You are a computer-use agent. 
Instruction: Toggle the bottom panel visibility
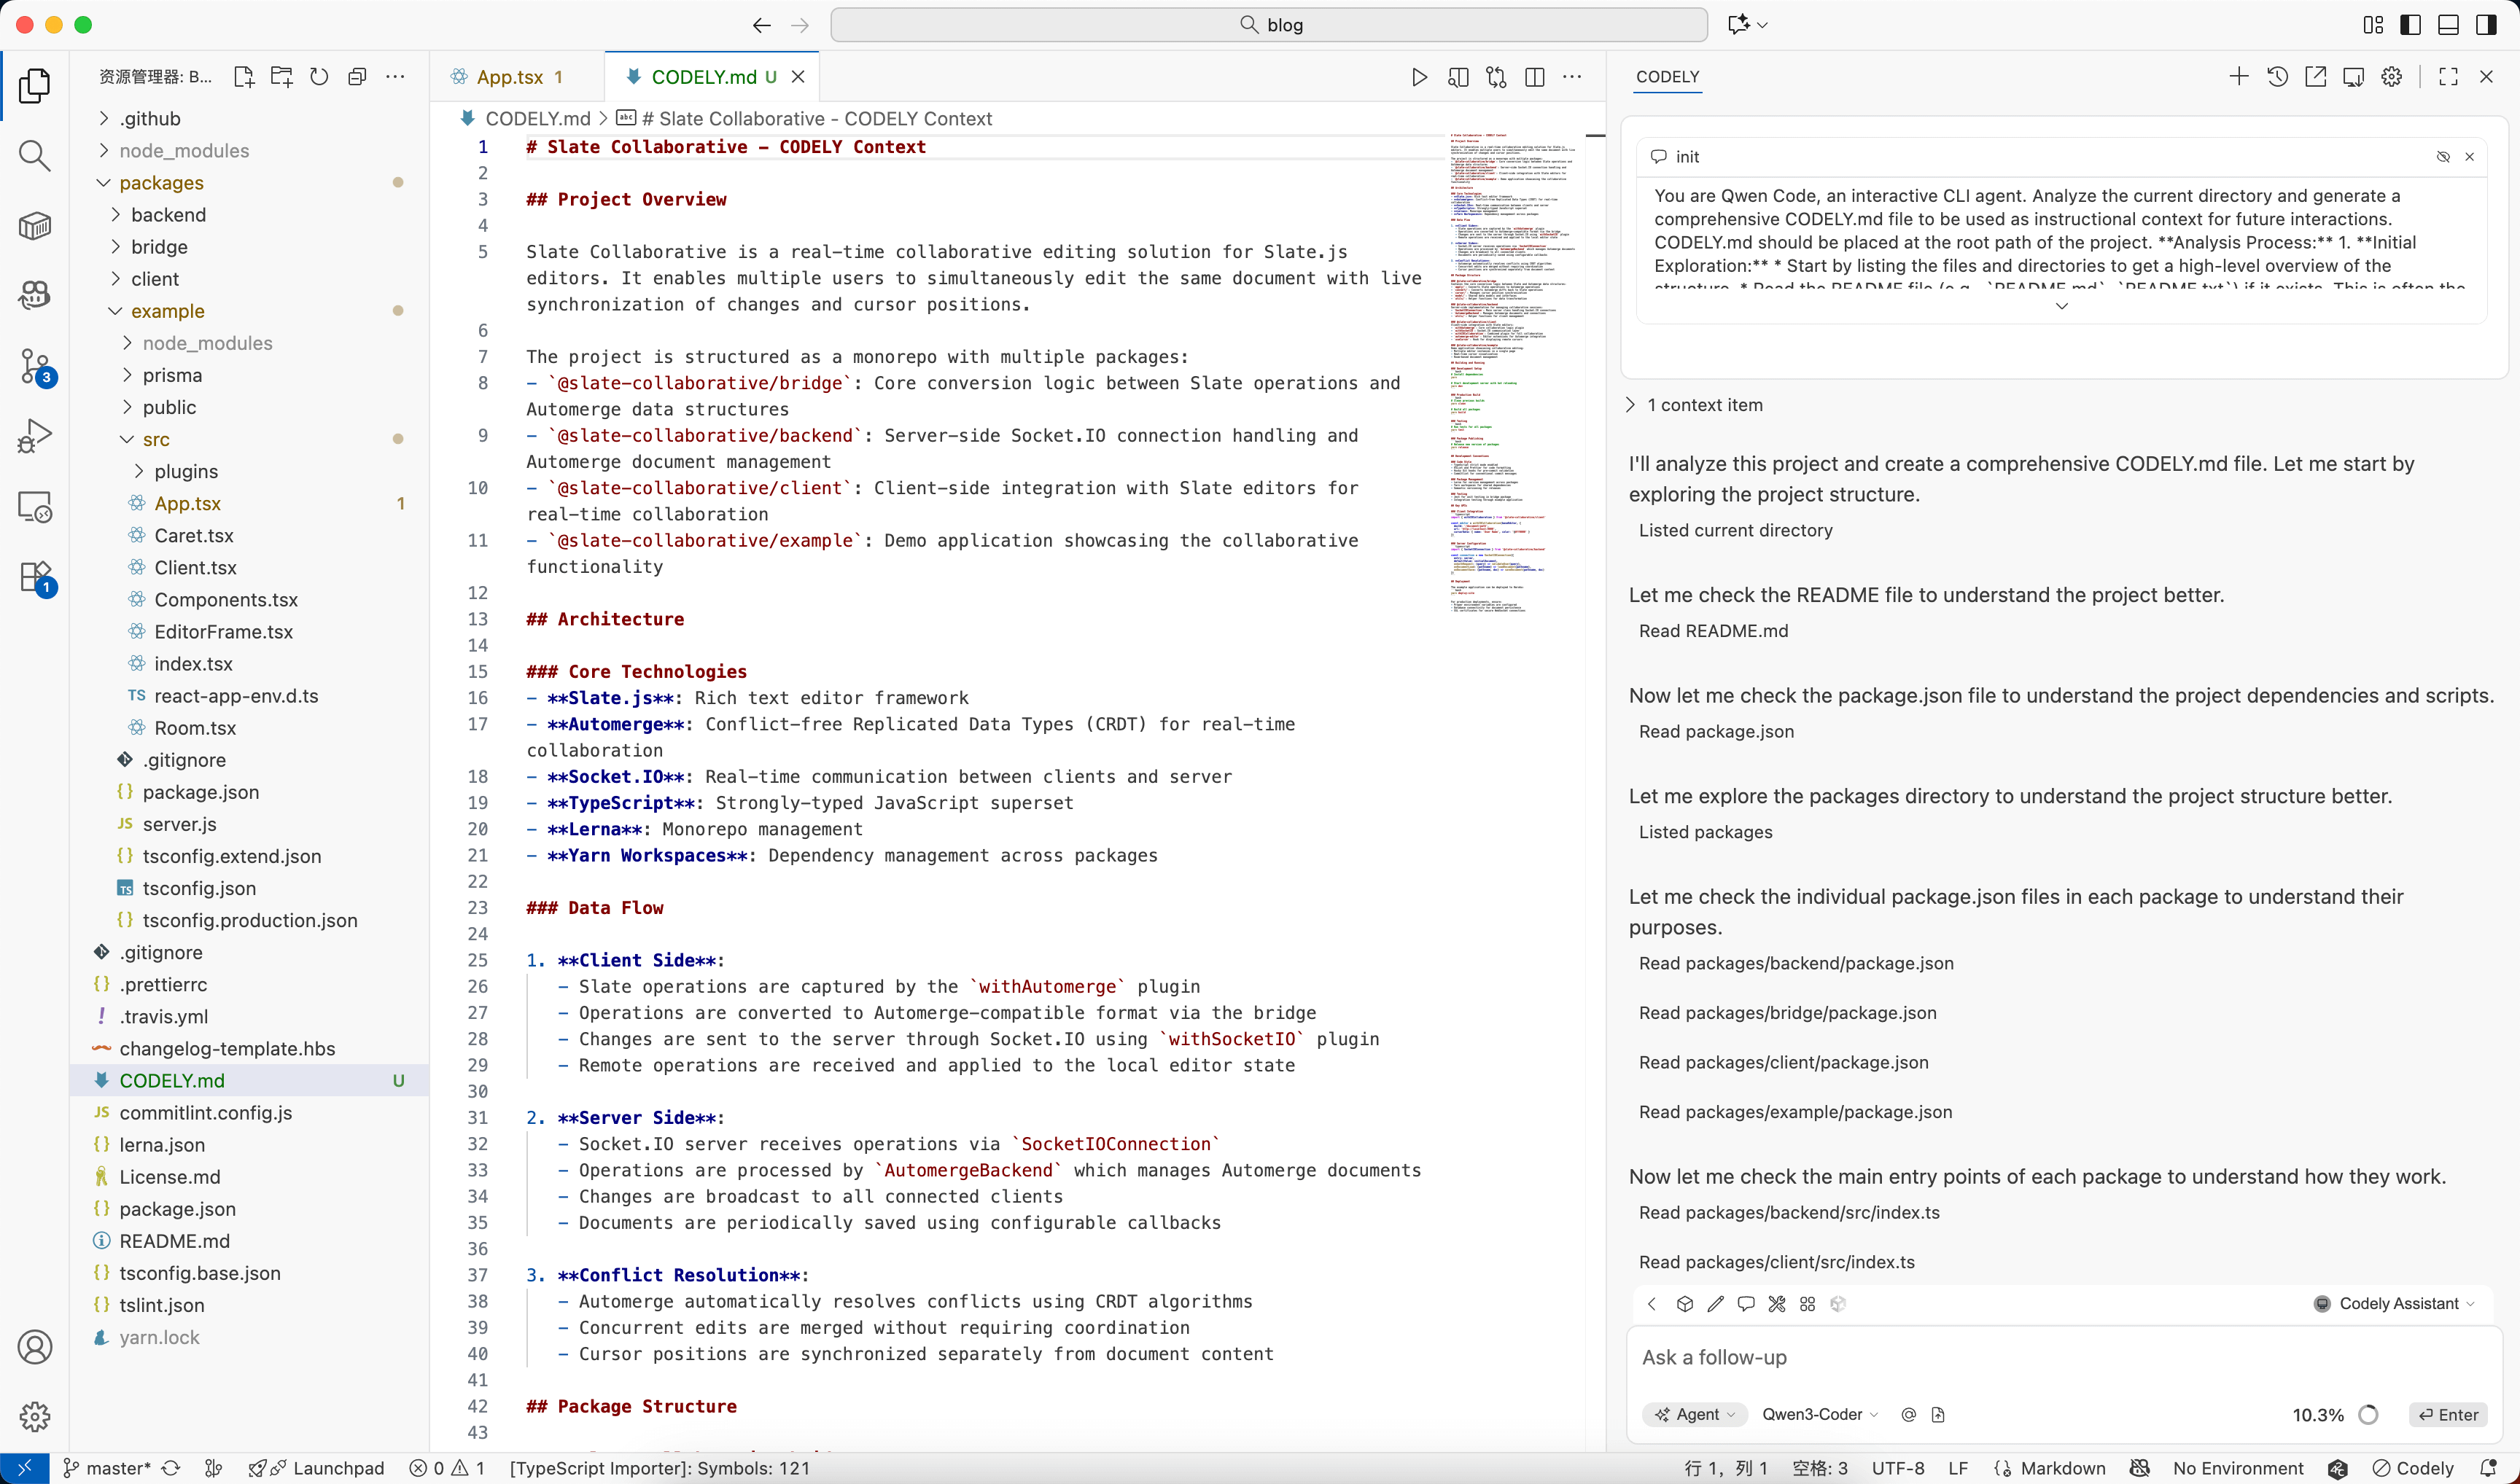pos(2448,25)
